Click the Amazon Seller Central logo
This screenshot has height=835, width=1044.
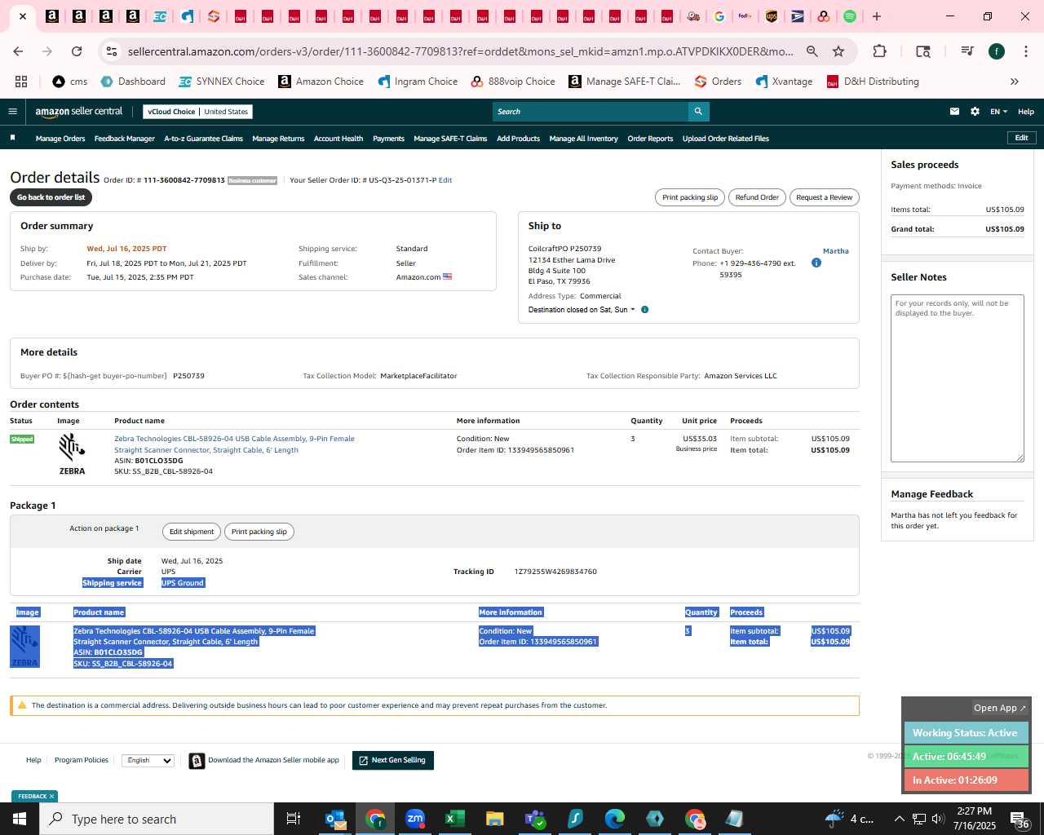coord(78,112)
